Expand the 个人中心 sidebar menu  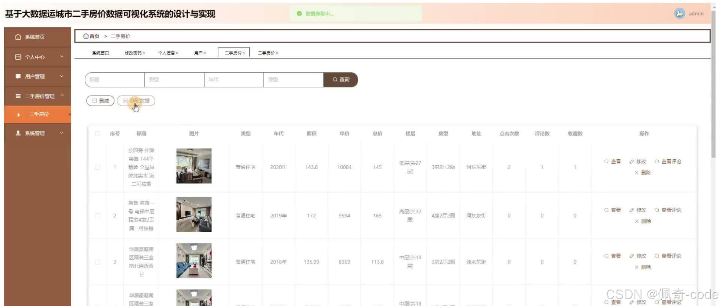pyautogui.click(x=38, y=57)
